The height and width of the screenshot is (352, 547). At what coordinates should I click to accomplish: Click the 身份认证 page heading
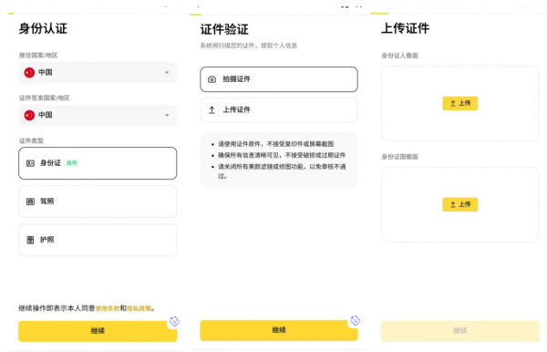tap(43, 28)
